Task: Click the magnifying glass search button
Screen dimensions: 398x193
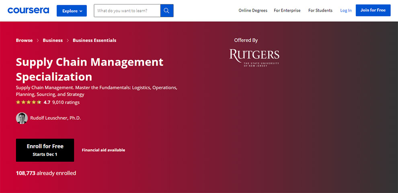Action: tap(167, 11)
